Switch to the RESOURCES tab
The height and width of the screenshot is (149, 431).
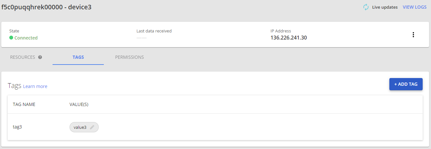pyautogui.click(x=22, y=57)
